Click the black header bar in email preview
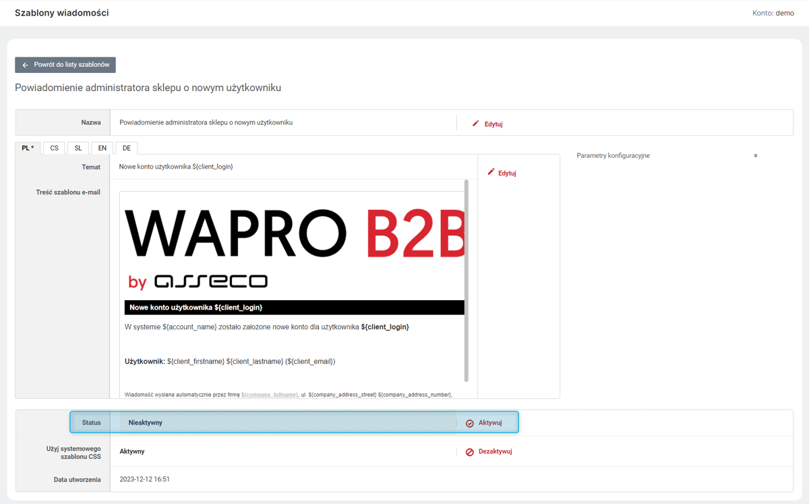This screenshot has height=504, width=809. pos(295,308)
